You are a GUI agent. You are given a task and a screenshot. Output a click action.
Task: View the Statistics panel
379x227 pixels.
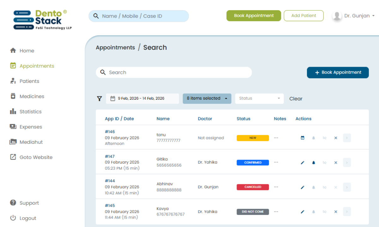click(32, 111)
